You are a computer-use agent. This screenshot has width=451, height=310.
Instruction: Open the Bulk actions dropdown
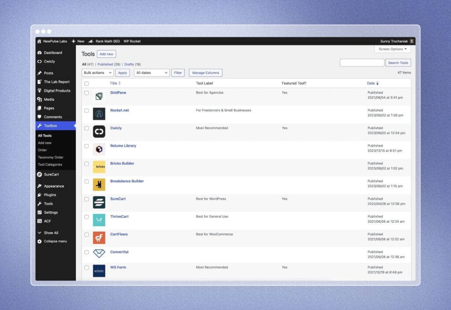tap(97, 73)
